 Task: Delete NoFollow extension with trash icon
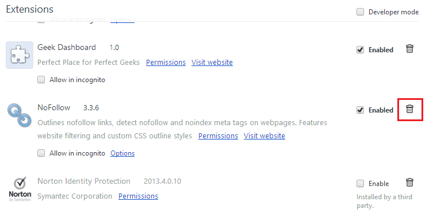tap(409, 109)
